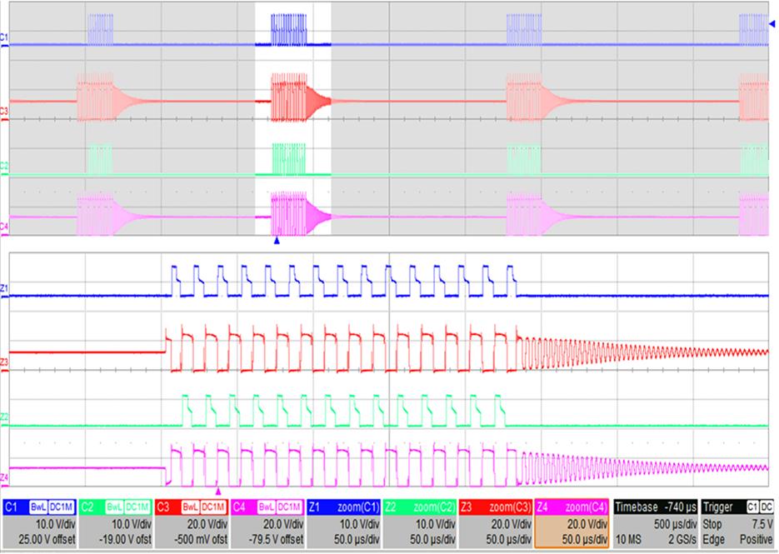Open the Timebase settings box
This screenshot has width=779, height=554.
click(655, 523)
